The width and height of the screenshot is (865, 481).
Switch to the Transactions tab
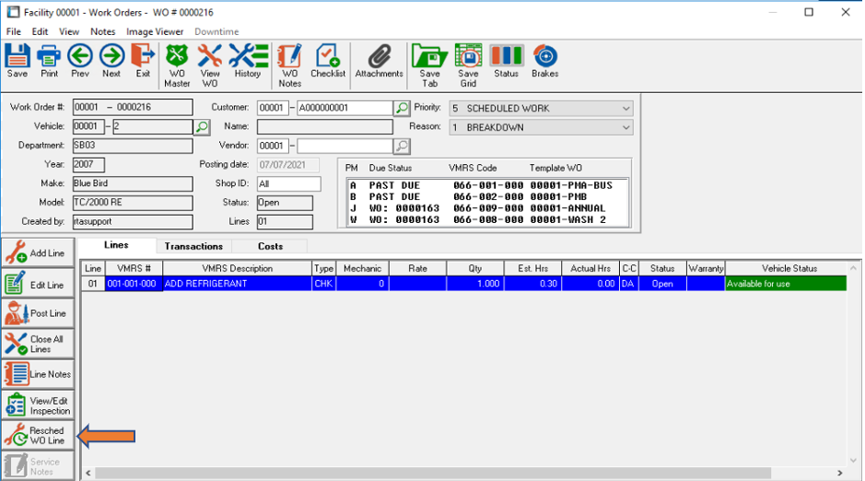pos(193,246)
